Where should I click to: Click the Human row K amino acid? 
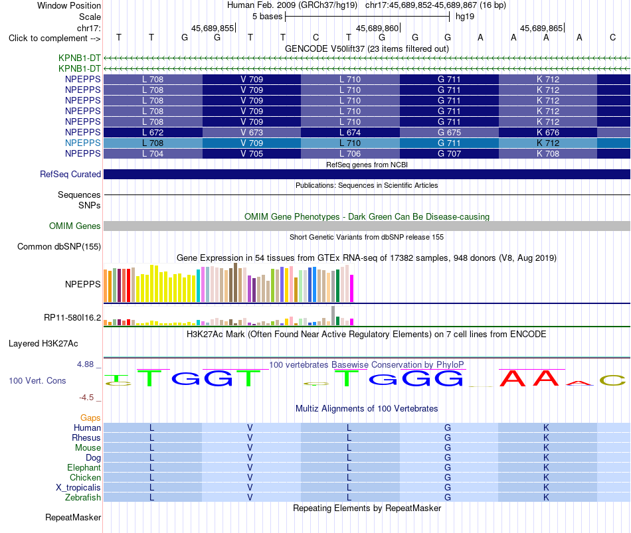[546, 427]
